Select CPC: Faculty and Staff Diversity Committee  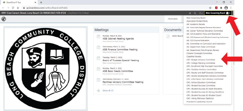[205, 73]
